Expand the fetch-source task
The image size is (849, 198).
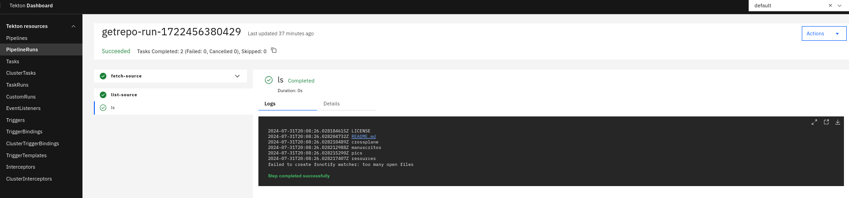pyautogui.click(x=237, y=76)
